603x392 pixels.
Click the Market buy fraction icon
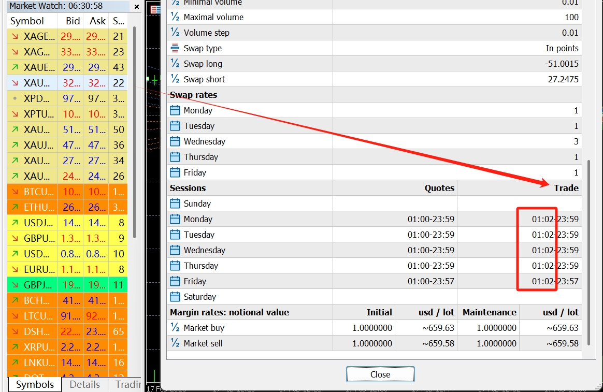pyautogui.click(x=175, y=328)
